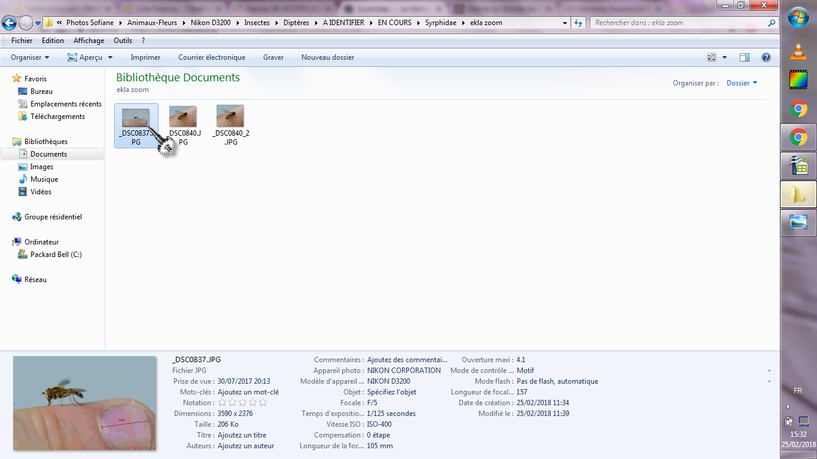Click the Diptères breadcrumb
The height and width of the screenshot is (459, 817).
pos(296,23)
